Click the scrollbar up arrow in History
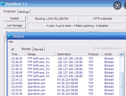 [122, 54]
